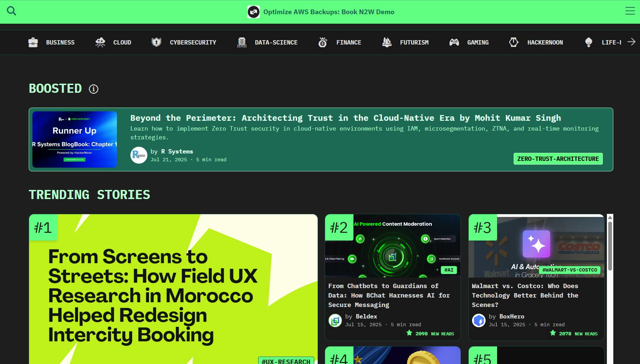
Task: Select the #WALMART-VS-COSTCO tag
Action: [570, 270]
